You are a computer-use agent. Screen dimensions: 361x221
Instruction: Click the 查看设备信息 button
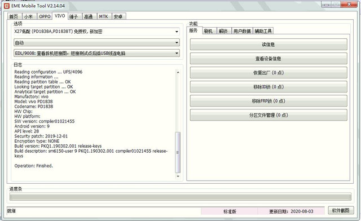[x=268, y=59]
